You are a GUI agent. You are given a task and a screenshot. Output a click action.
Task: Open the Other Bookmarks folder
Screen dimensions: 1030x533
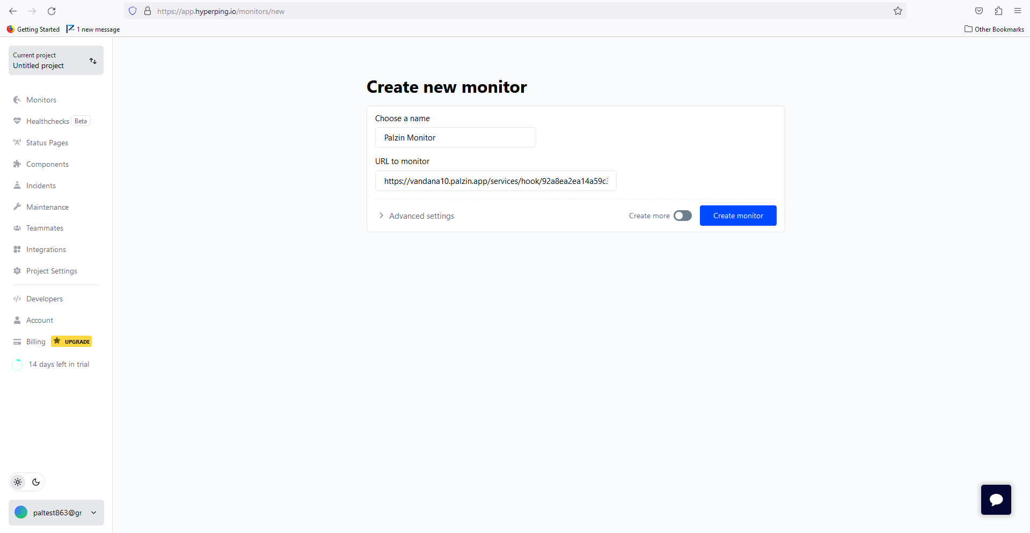994,29
